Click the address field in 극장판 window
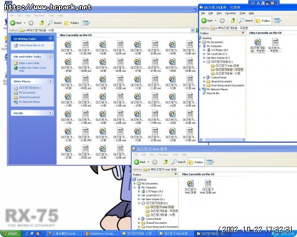This screenshot has width=297, height=237. (254, 28)
